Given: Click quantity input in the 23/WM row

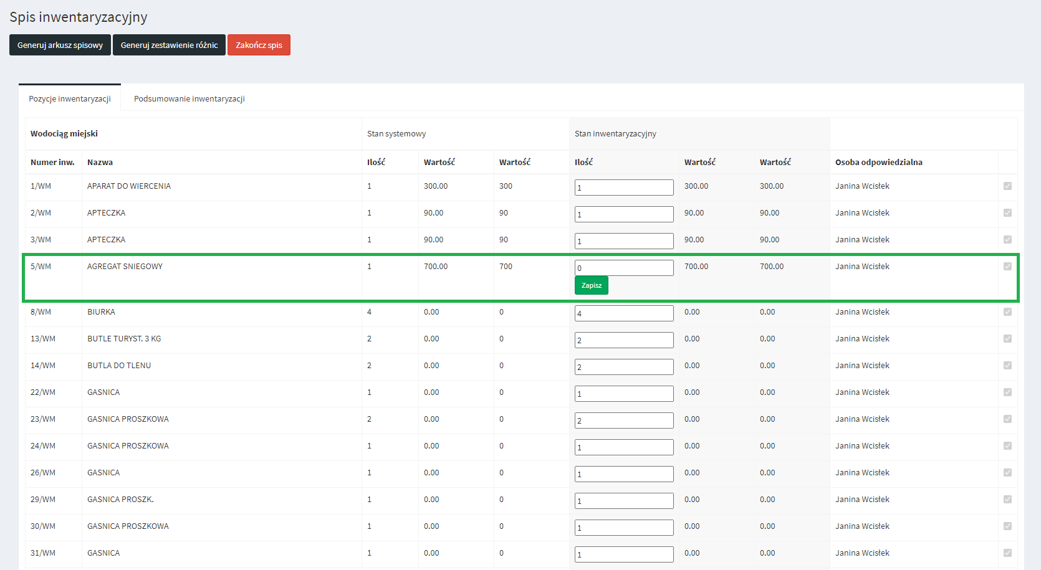Looking at the screenshot, I should pyautogui.click(x=623, y=420).
